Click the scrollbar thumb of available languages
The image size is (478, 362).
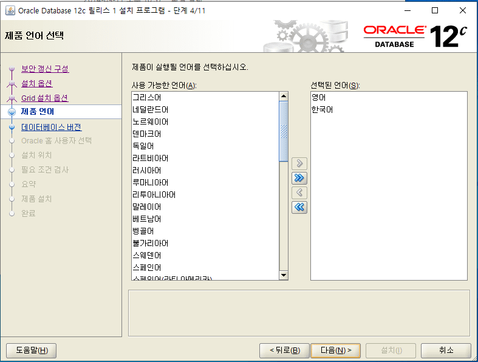[x=284, y=131]
